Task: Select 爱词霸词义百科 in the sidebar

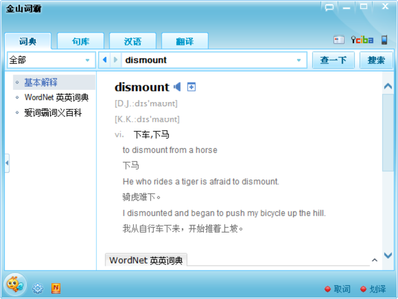Action: (x=53, y=112)
